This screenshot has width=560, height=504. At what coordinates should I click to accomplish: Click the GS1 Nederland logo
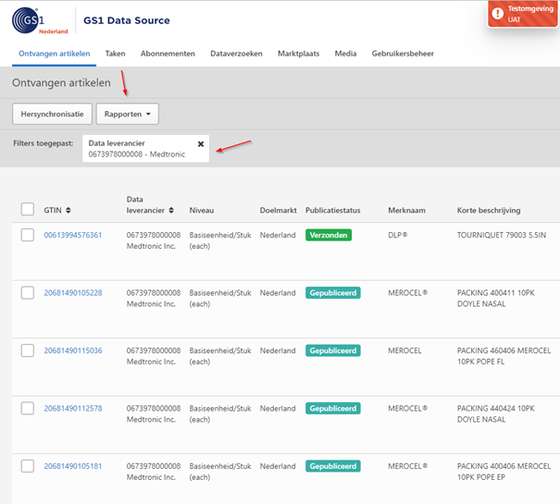click(39, 20)
